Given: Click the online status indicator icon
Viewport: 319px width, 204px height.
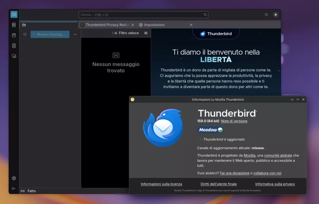Looking at the screenshot, I should tap(22, 191).
